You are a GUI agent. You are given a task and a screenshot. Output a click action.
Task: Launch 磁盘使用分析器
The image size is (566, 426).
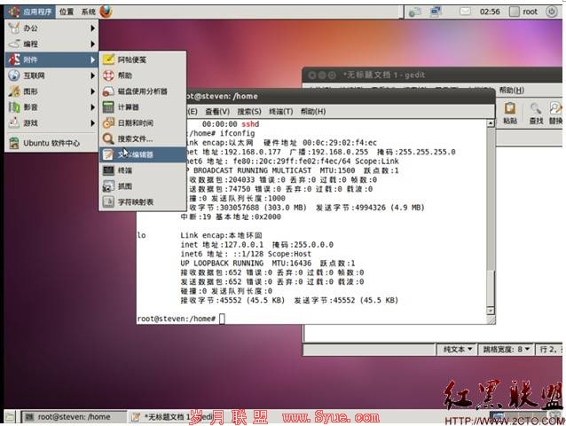143,91
